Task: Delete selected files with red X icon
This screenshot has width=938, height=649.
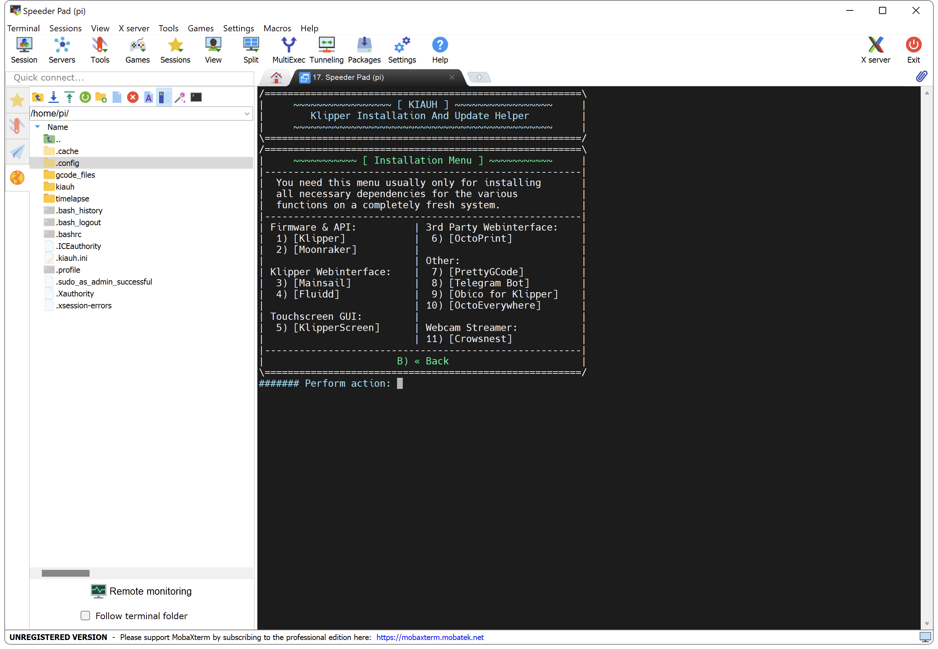Action: (x=132, y=97)
